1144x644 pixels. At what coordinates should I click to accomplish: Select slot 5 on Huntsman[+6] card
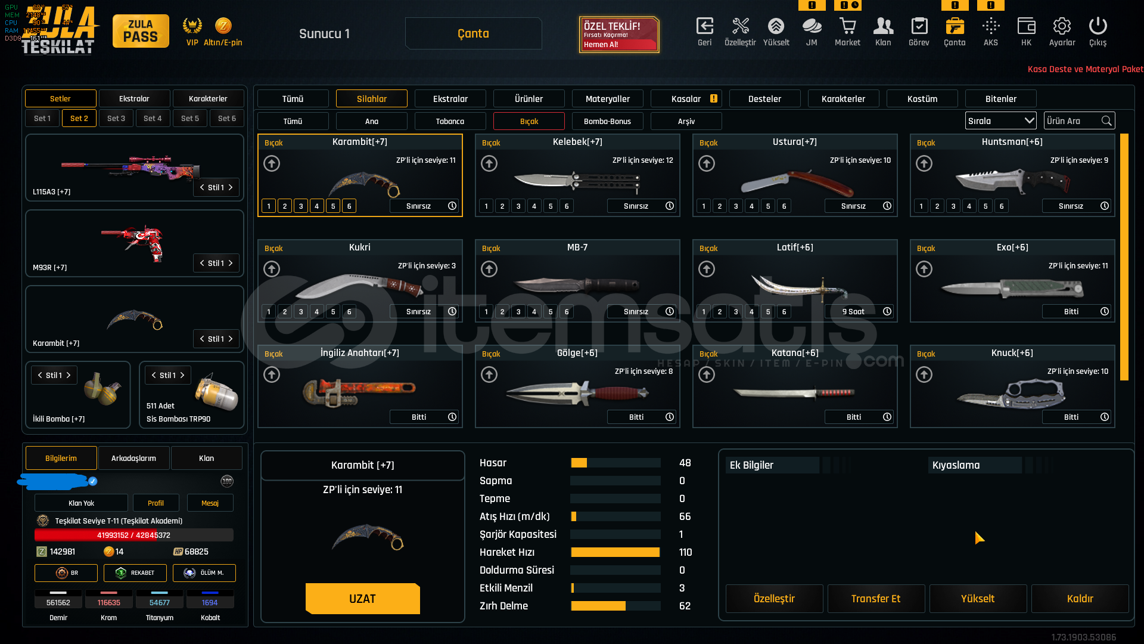(x=986, y=206)
